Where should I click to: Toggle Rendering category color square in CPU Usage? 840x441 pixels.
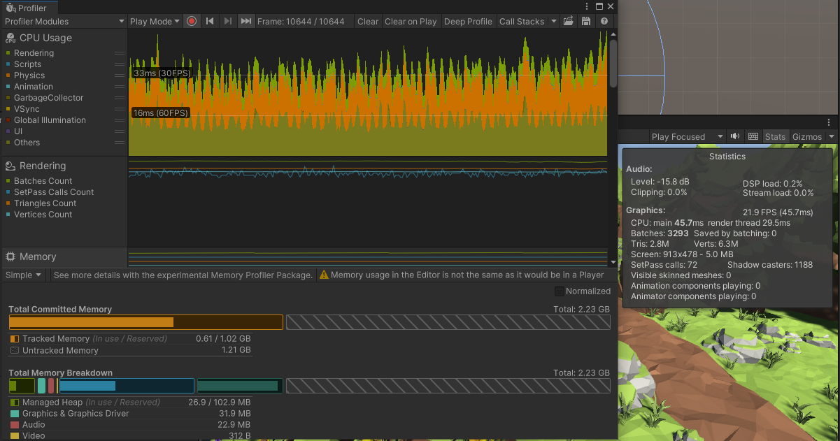[8, 53]
